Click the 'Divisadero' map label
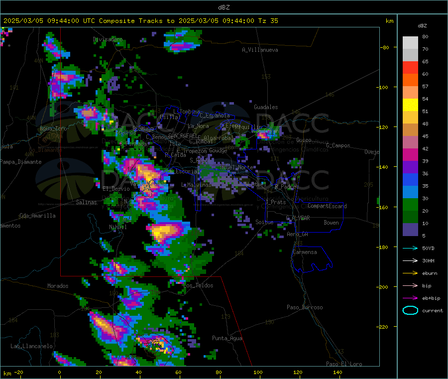This screenshot has height=379, width=448. pyautogui.click(x=108, y=39)
